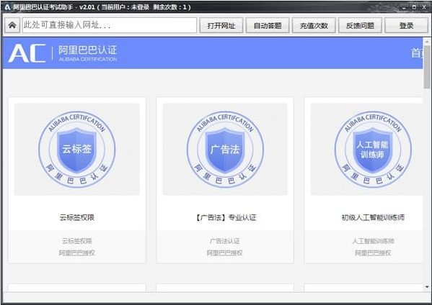Select 初级人工智能训练师 title
This screenshot has width=432, height=305.
pyautogui.click(x=373, y=218)
